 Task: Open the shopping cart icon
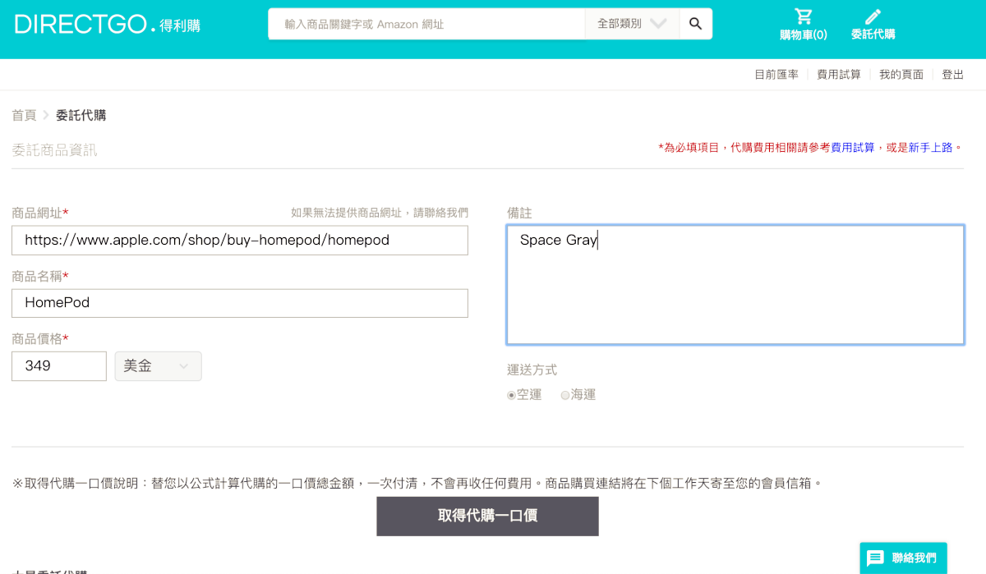click(803, 16)
